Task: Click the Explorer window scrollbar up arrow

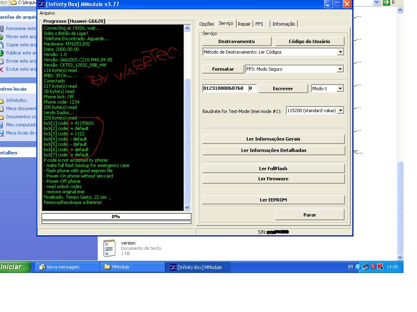Action: [400, 10]
